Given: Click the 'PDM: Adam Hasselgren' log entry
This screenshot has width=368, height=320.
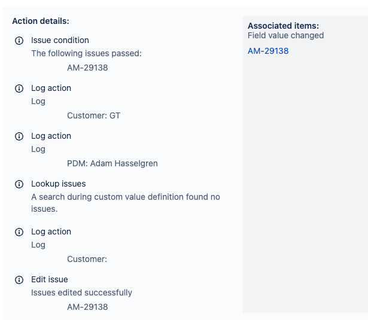Looking at the screenshot, I should 112,163.
